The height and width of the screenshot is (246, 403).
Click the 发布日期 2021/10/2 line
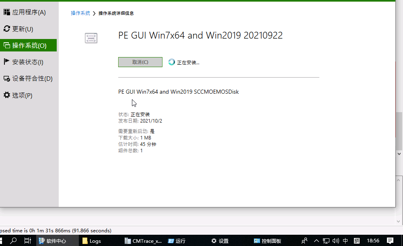coord(140,121)
